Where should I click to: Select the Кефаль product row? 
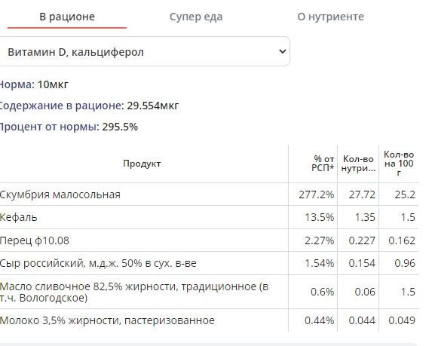209,217
